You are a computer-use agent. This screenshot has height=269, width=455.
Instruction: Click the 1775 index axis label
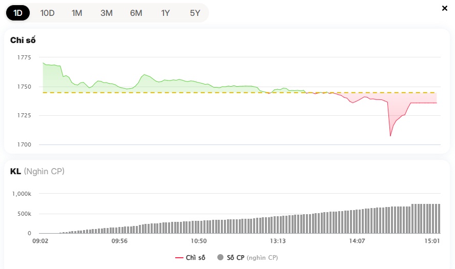click(24, 57)
